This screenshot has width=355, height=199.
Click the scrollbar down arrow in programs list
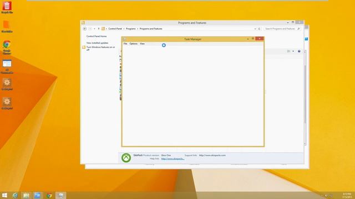point(305,144)
